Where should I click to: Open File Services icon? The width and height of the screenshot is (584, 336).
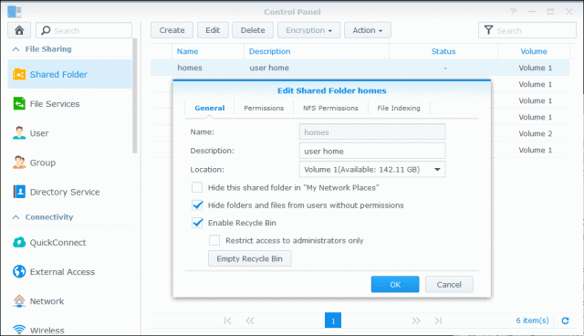point(19,103)
